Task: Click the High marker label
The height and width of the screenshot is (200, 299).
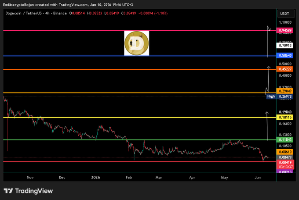Action: [x=271, y=96]
